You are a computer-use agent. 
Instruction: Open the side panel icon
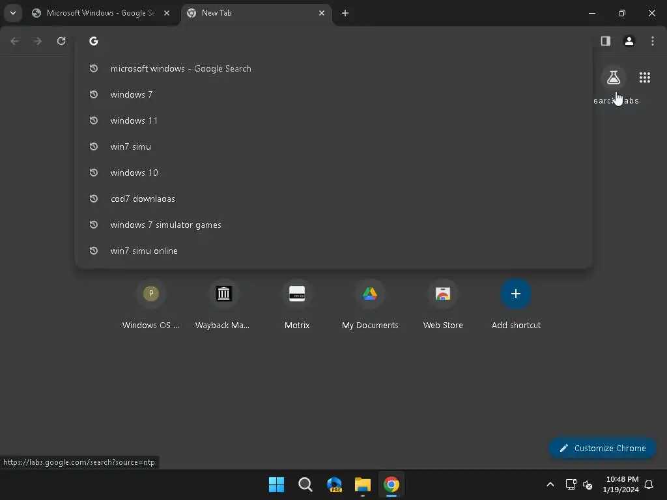tap(606, 41)
